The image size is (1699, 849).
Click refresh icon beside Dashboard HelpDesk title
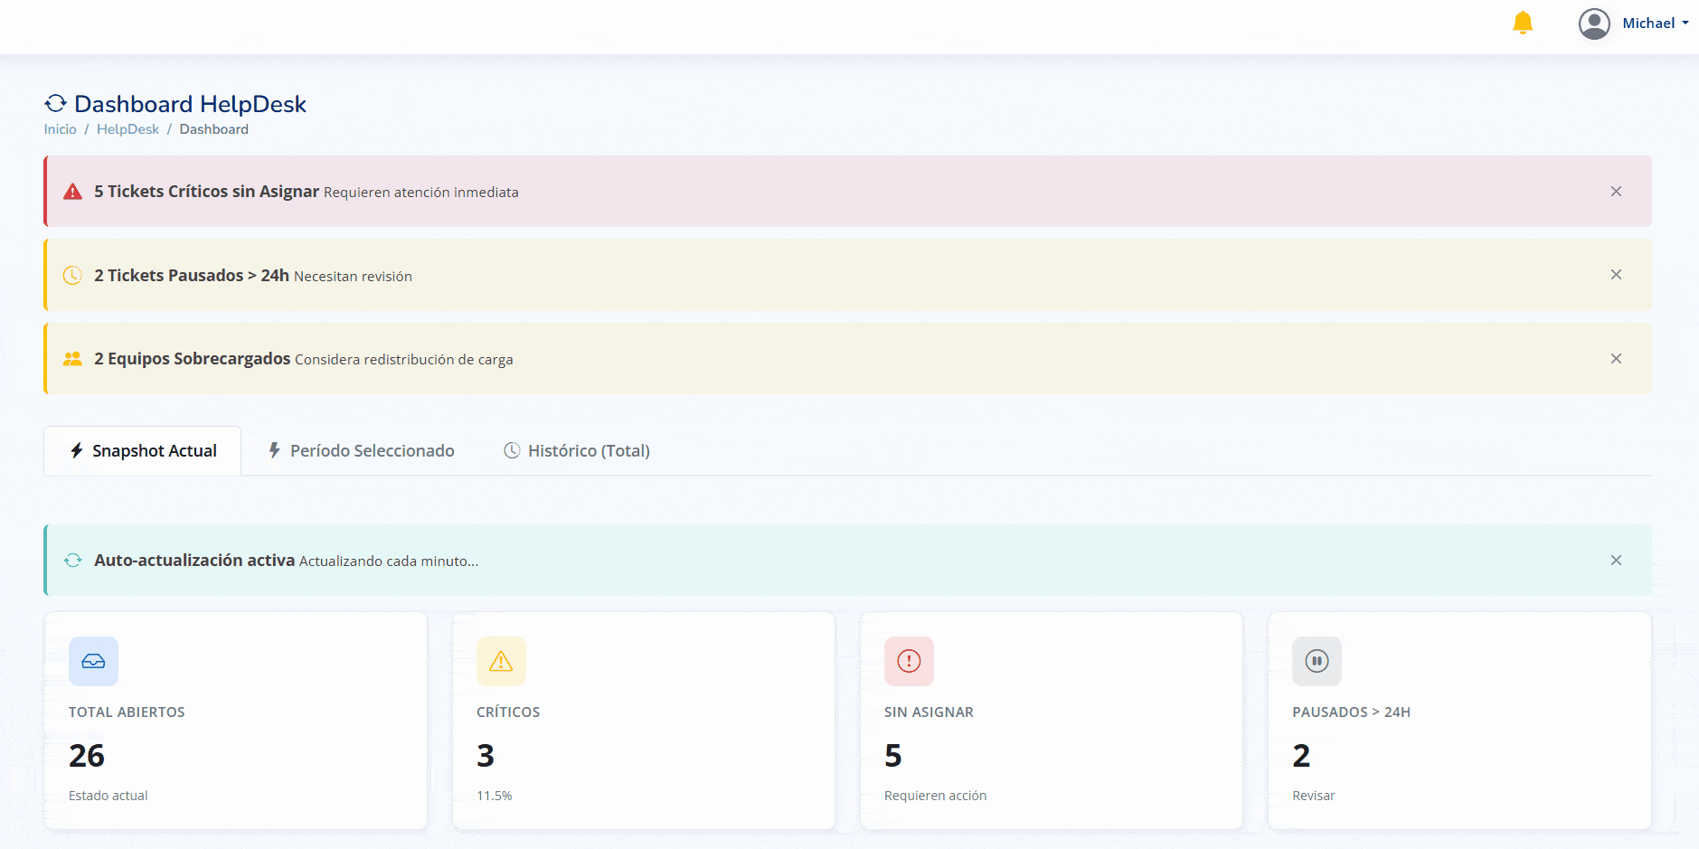56,104
